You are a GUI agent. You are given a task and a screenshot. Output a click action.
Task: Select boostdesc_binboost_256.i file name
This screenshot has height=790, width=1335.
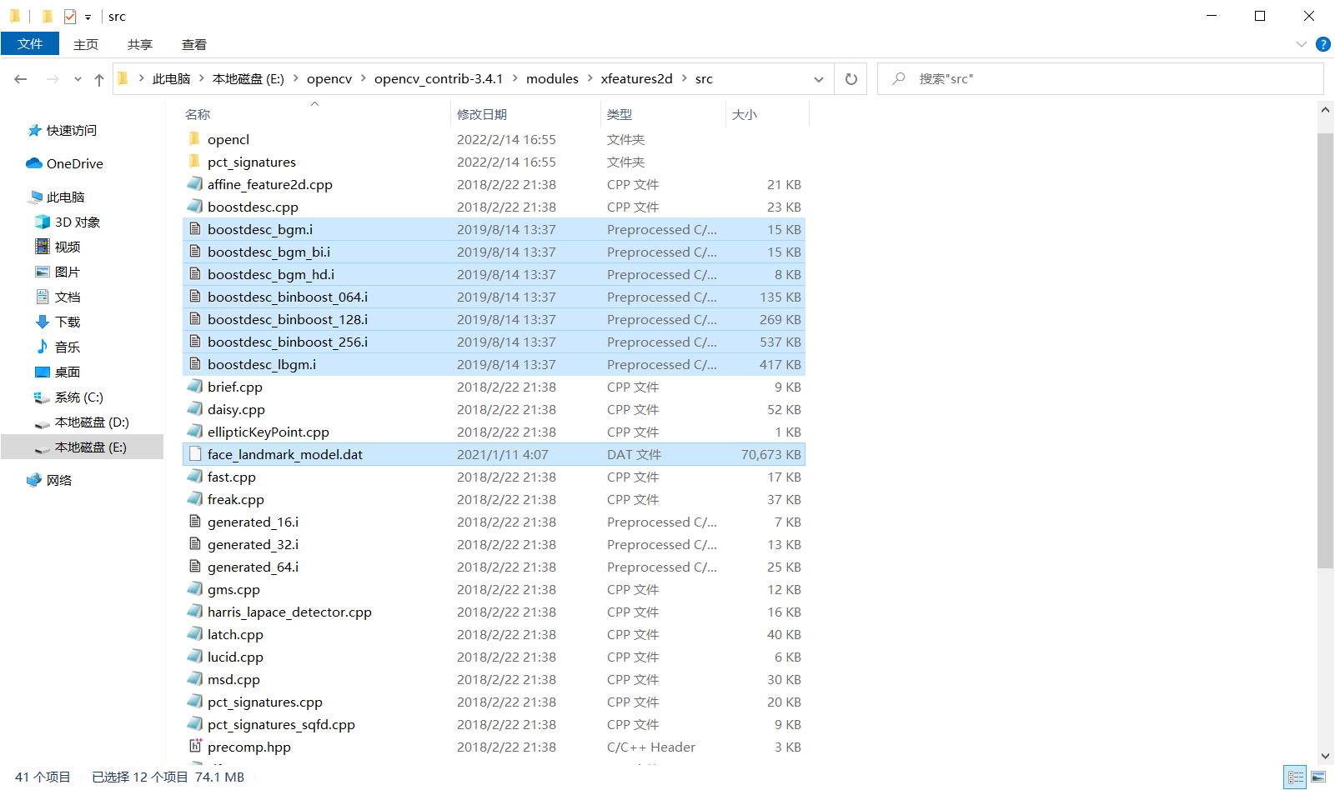point(288,342)
